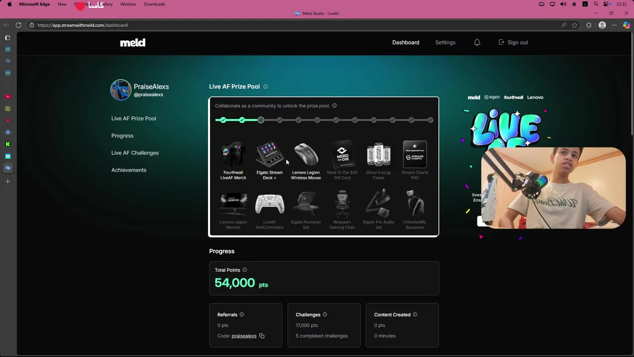Open the Copilot icon in Edge toolbar

(627, 25)
